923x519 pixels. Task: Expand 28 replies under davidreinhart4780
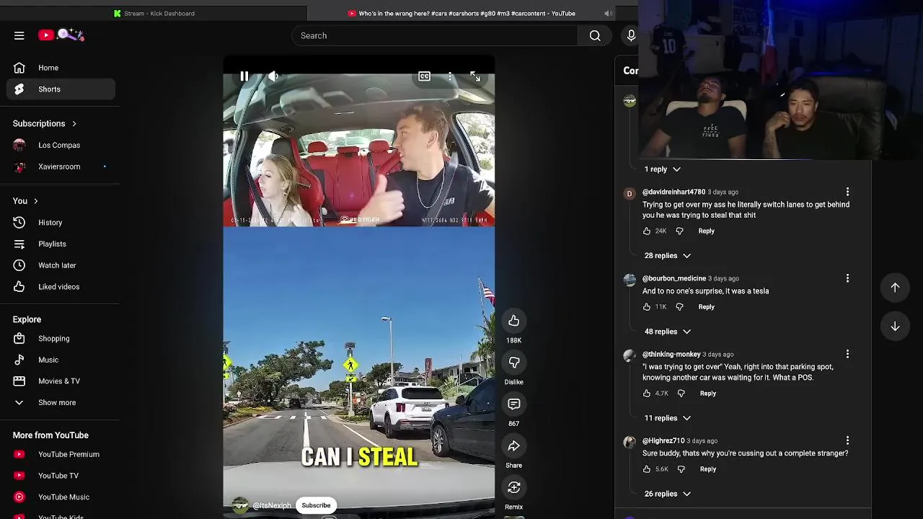[x=667, y=256]
